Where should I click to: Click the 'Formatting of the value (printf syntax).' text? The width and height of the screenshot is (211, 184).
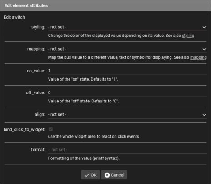[84, 158]
